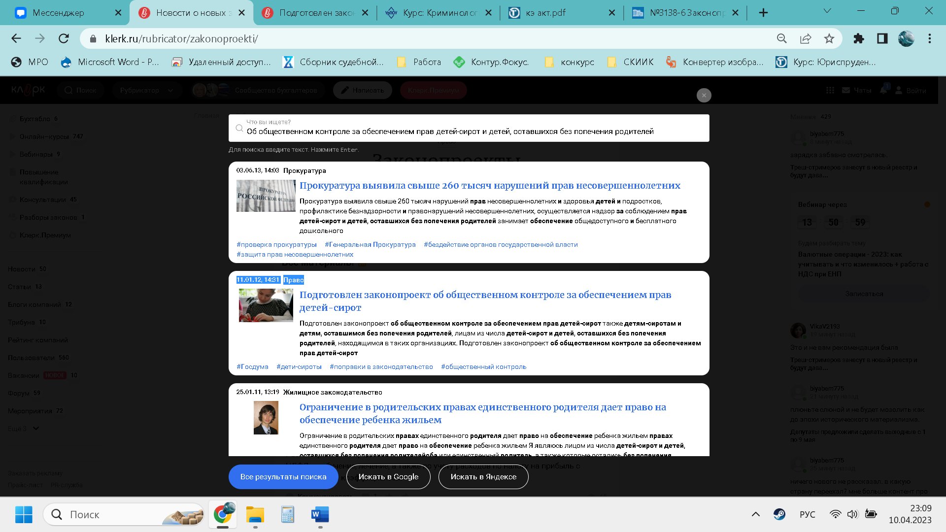Select tag #Генеральная Прокуратура
The image size is (946, 532).
(370, 244)
